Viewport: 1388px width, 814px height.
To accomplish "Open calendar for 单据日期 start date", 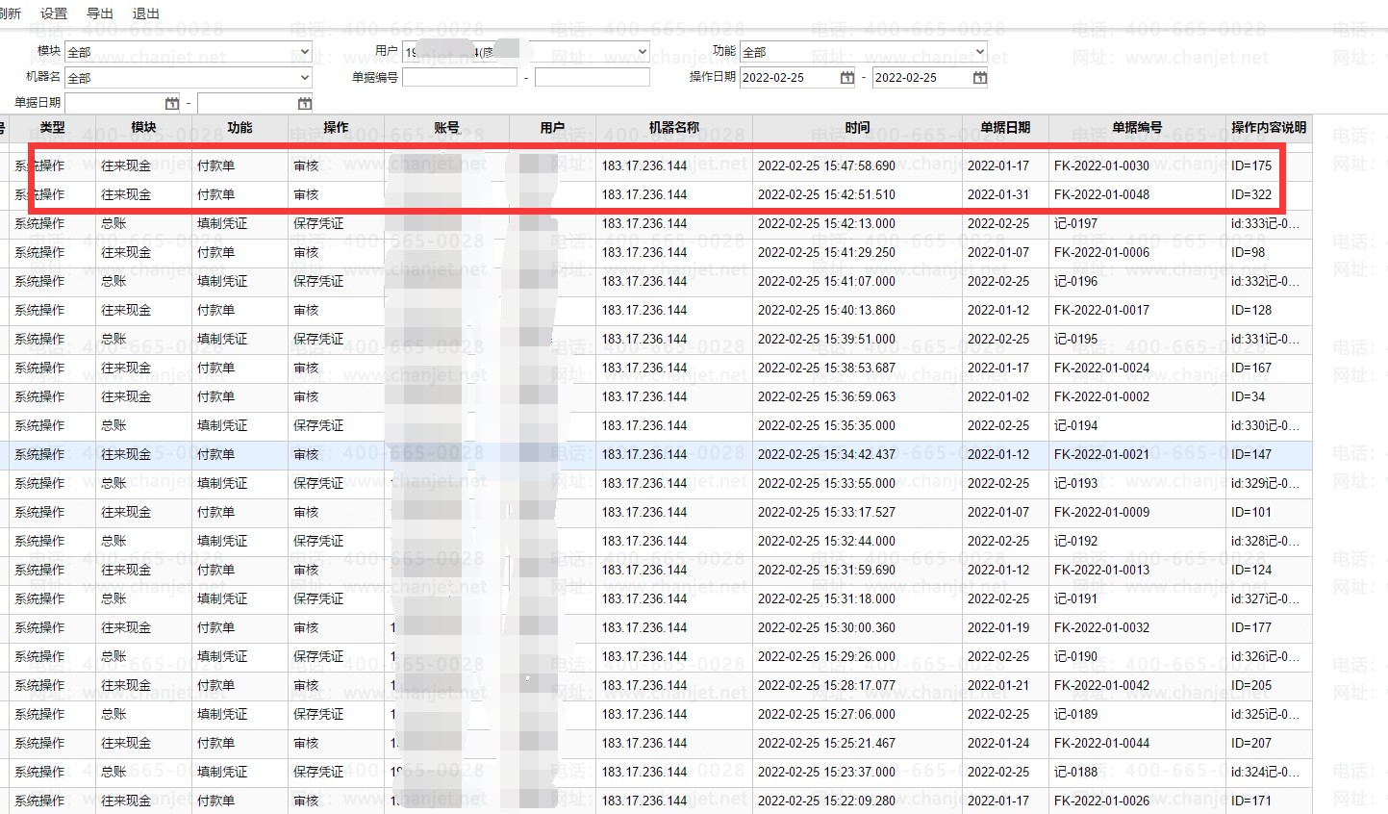I will 172,103.
